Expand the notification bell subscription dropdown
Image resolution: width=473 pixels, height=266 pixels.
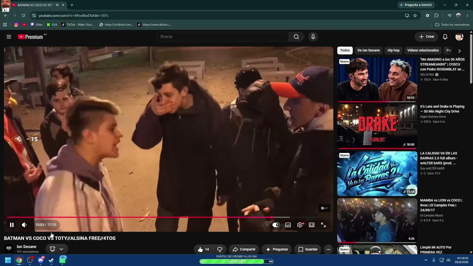(57, 249)
